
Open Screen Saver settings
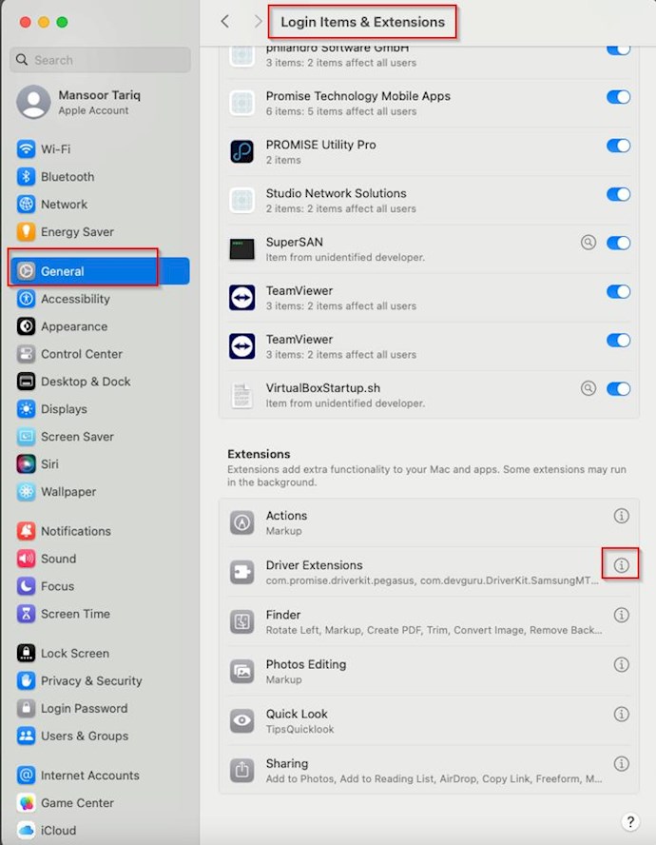65,436
